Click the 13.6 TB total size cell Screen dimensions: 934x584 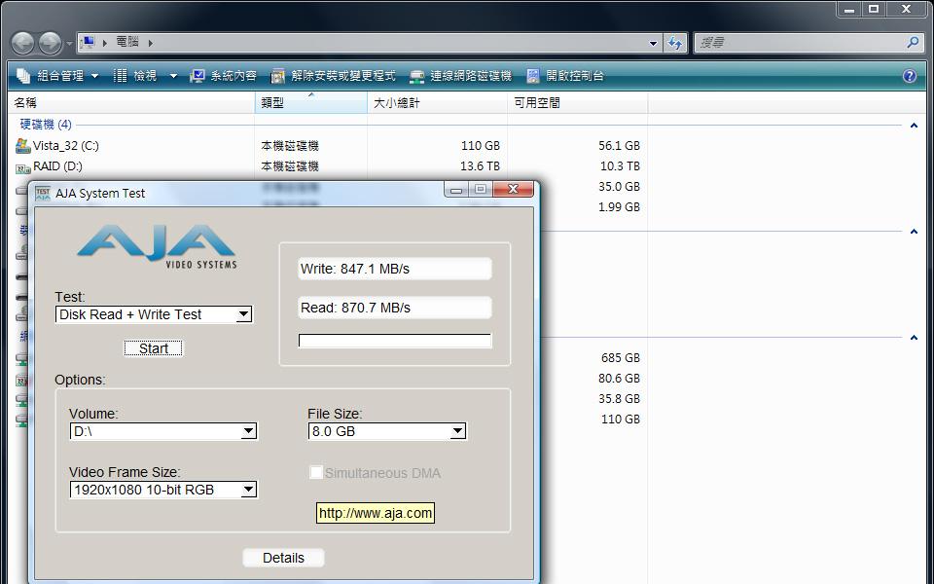click(x=480, y=166)
